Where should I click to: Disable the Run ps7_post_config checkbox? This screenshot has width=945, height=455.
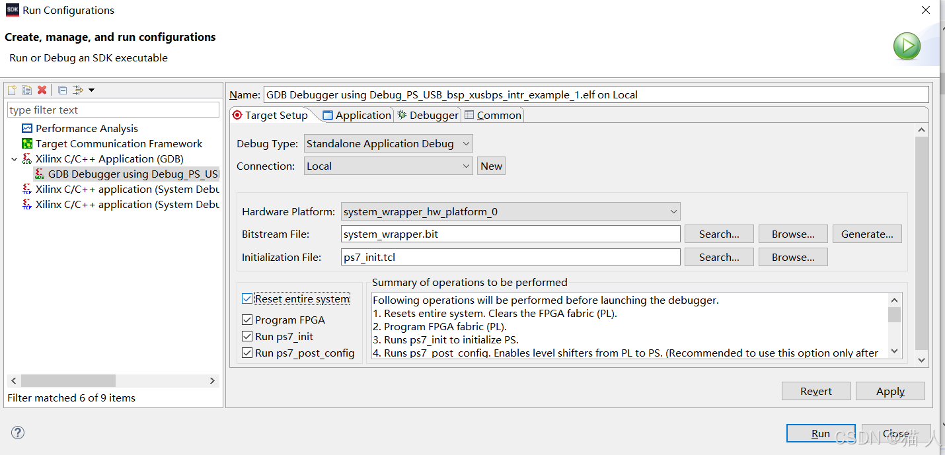(247, 353)
